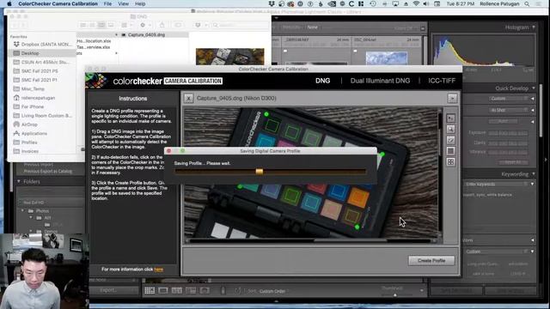Open the File menu
The image size is (550, 309).
[107, 3]
